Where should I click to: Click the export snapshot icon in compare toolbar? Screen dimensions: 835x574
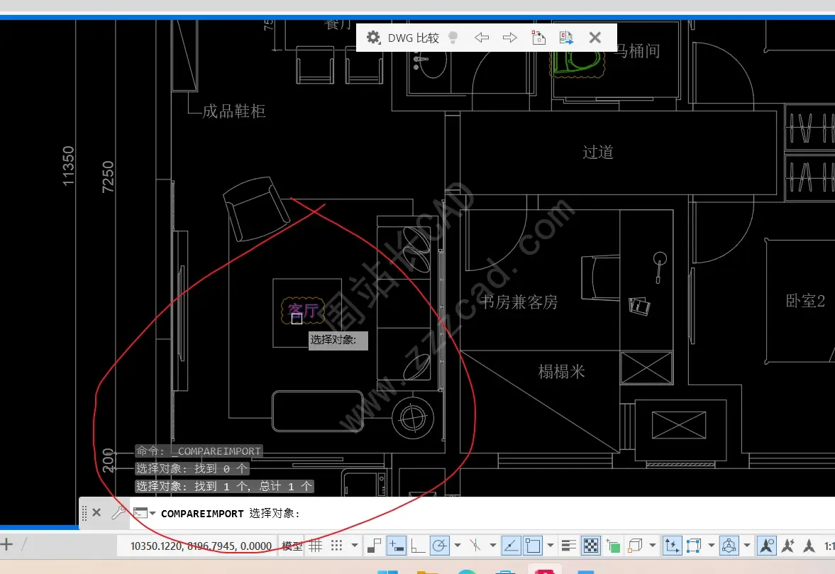pos(538,38)
